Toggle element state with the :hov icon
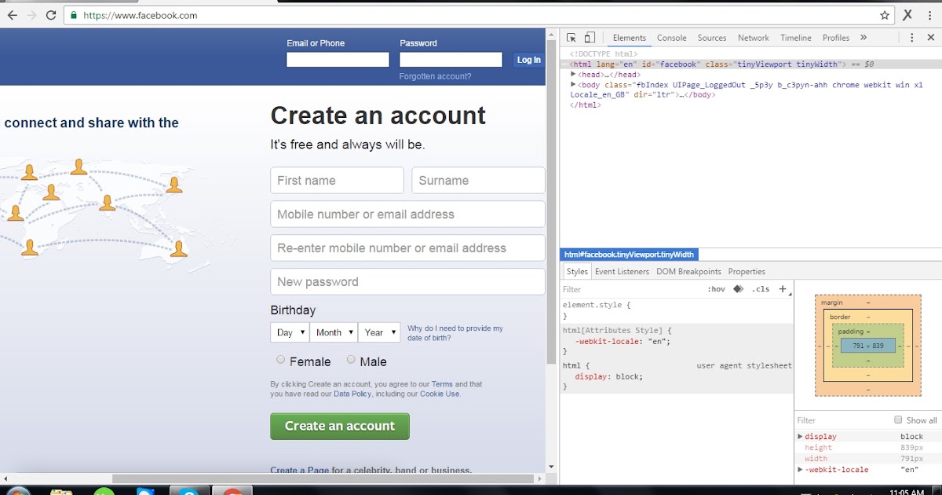The height and width of the screenshot is (495, 942). [x=715, y=289]
